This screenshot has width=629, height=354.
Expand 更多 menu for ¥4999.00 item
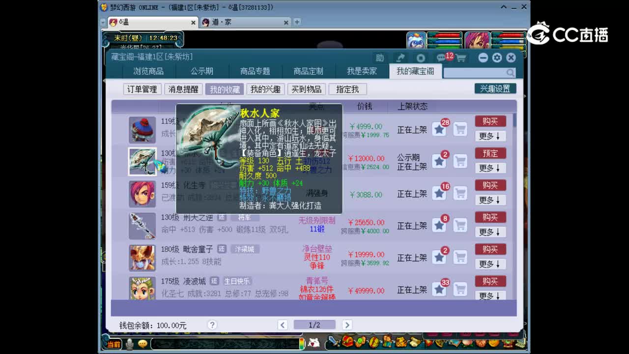(490, 136)
